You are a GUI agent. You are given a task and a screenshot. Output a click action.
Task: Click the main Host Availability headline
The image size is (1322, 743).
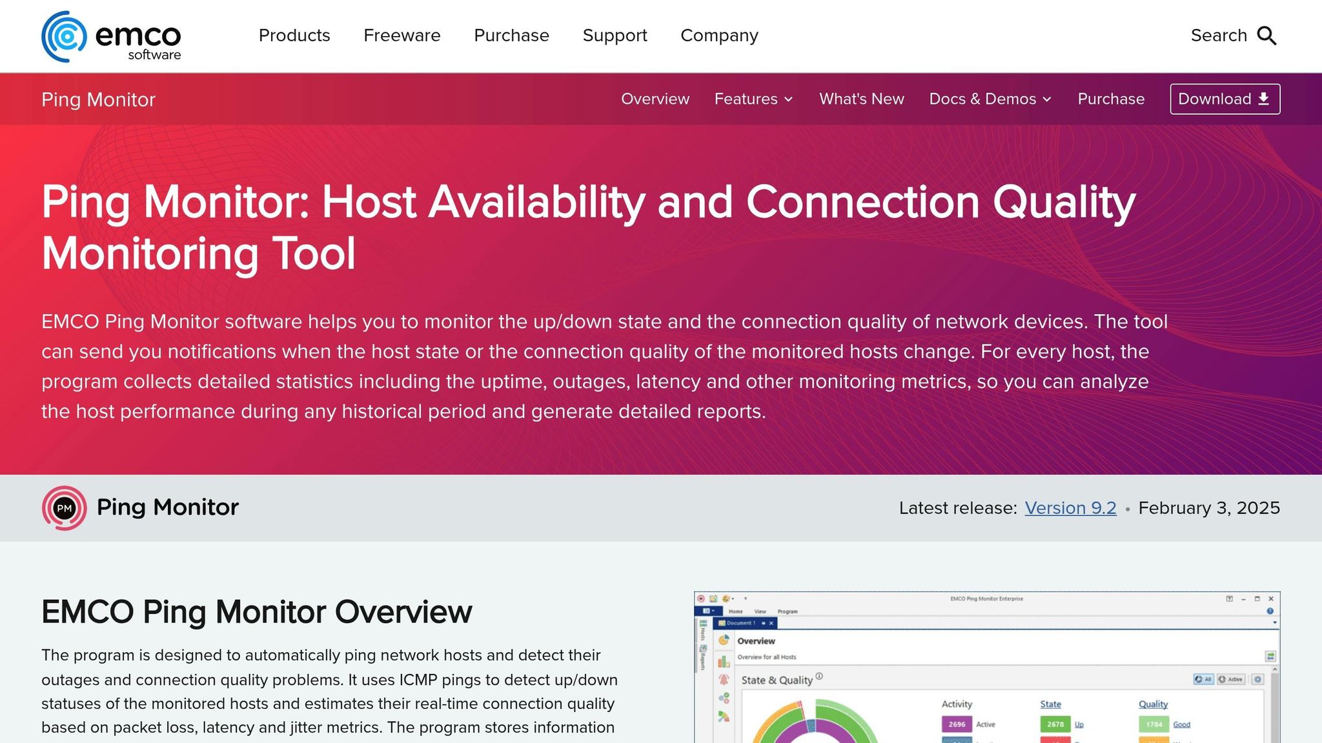(588, 228)
